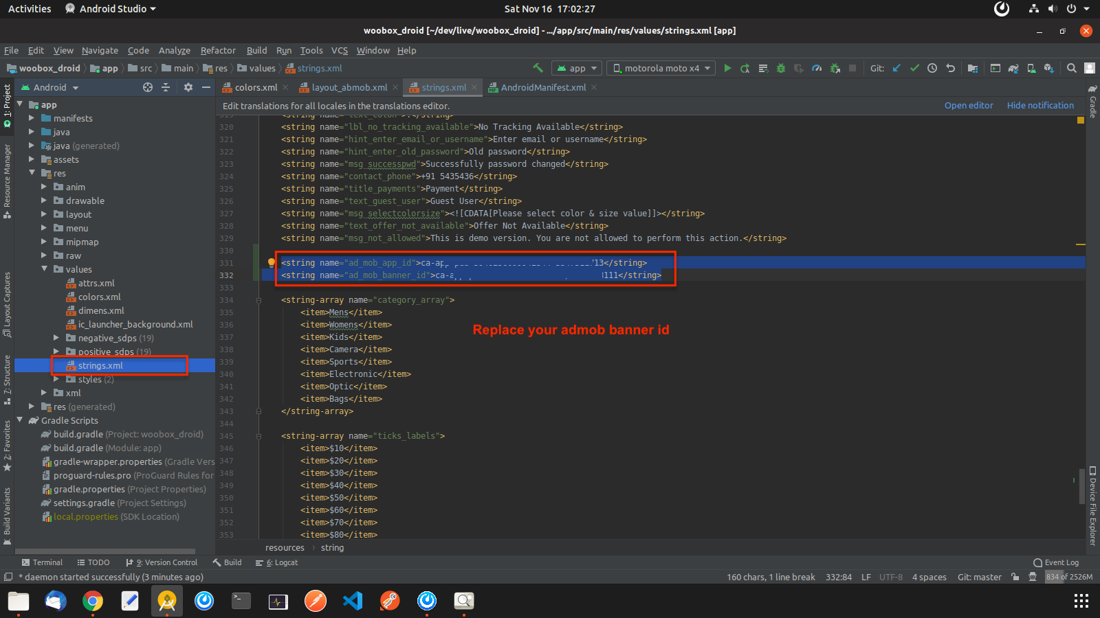This screenshot has width=1100, height=618.
Task: Expand the layout folder
Action: [x=44, y=214]
